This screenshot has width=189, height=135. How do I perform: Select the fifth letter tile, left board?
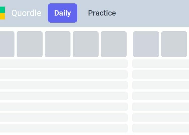(x=114, y=44)
